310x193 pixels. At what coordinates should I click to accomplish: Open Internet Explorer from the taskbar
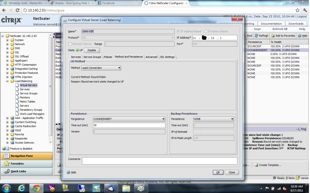[x=21, y=188]
